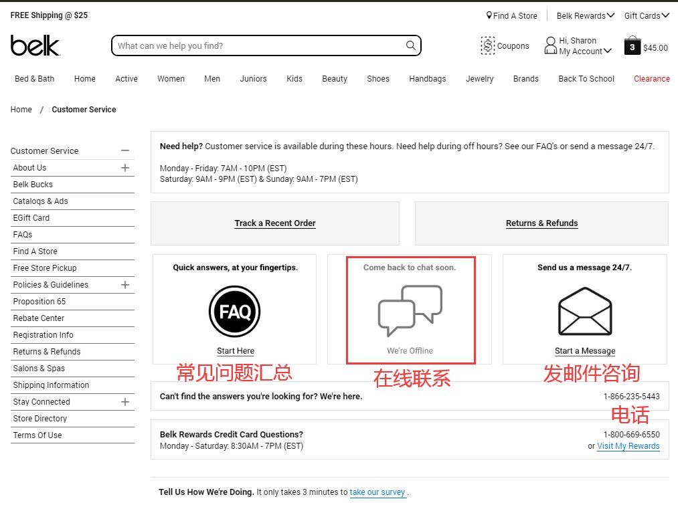
Task: Open Men menu
Action: tap(212, 79)
